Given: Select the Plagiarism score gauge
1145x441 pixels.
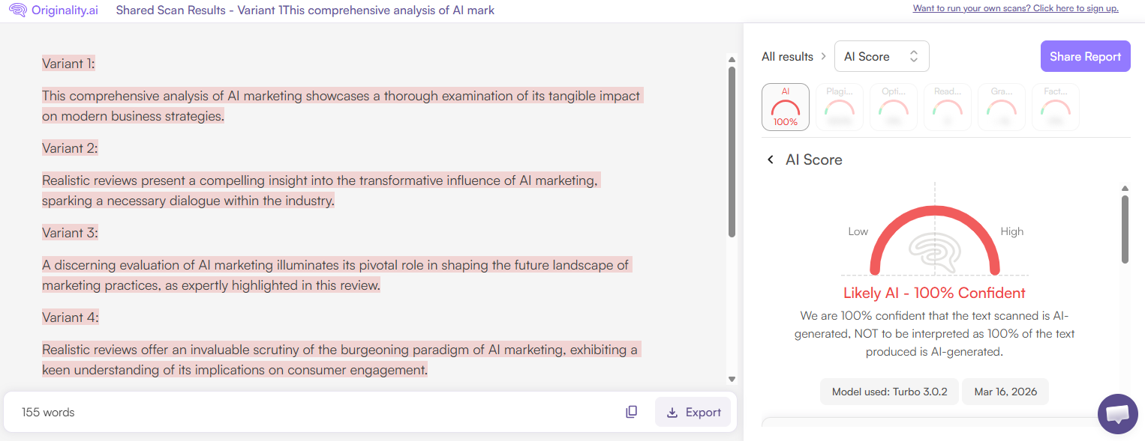Looking at the screenshot, I should pyautogui.click(x=839, y=106).
